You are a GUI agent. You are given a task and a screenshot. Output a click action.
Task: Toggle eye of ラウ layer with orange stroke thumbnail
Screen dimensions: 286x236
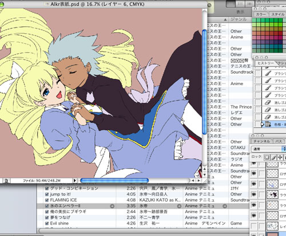[x=253, y=205]
